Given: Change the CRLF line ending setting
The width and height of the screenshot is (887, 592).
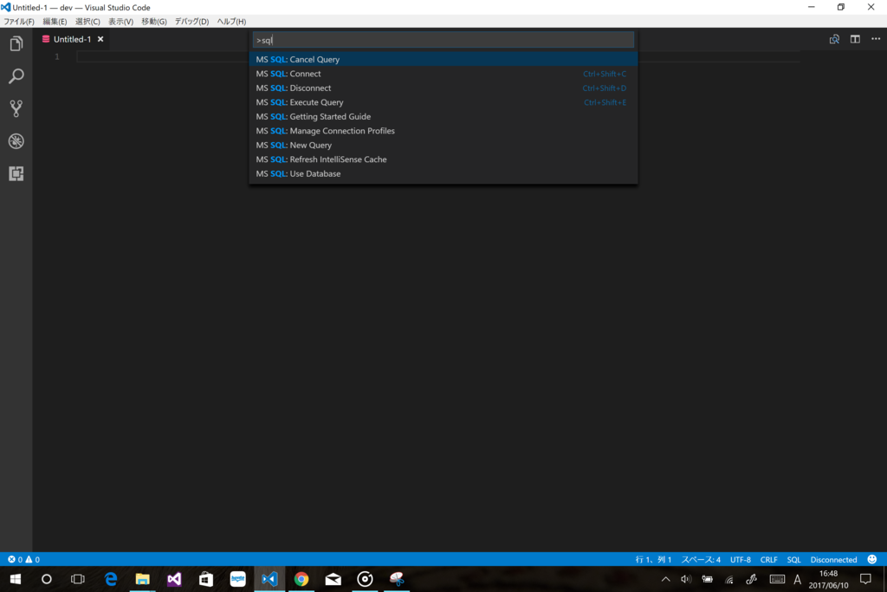Looking at the screenshot, I should pyautogui.click(x=768, y=559).
